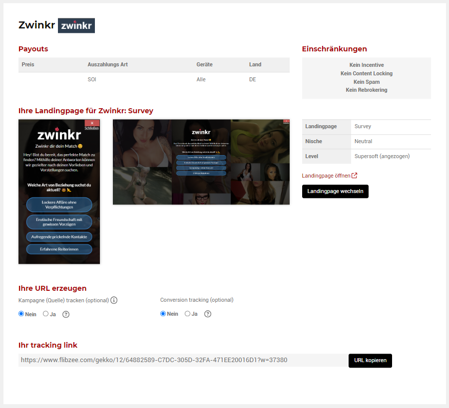The image size is (449, 408).
Task: Click the Survey landingpage value
Action: 363,126
